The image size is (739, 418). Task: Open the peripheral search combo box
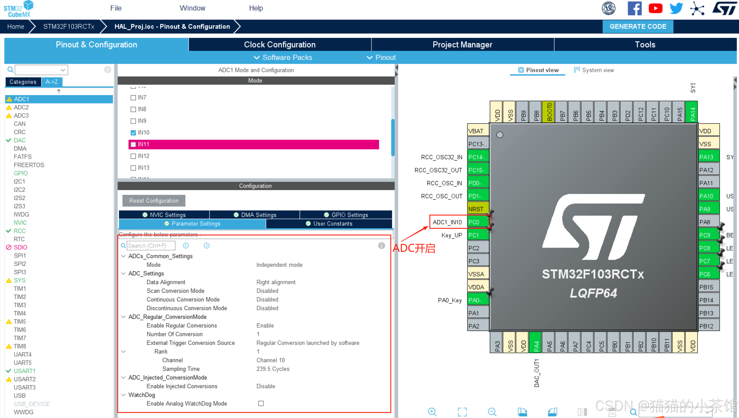(41, 70)
